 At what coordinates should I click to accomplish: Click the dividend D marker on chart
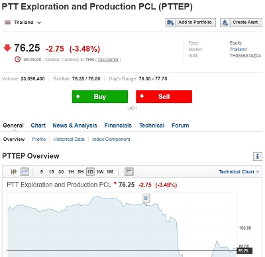tap(146, 199)
